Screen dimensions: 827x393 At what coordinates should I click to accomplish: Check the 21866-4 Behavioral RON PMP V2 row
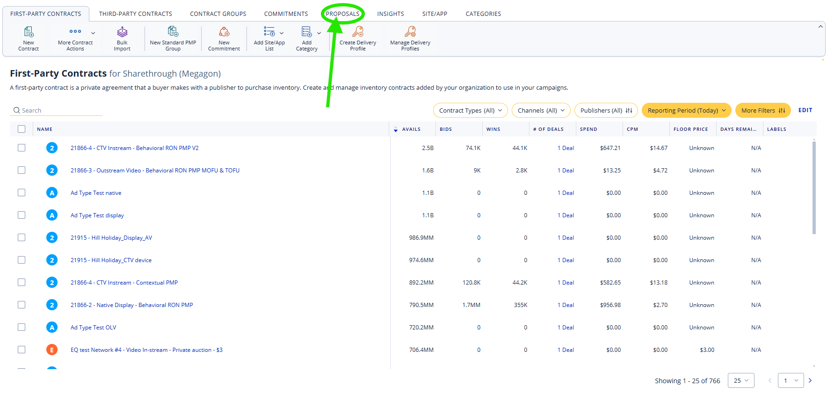click(22, 148)
